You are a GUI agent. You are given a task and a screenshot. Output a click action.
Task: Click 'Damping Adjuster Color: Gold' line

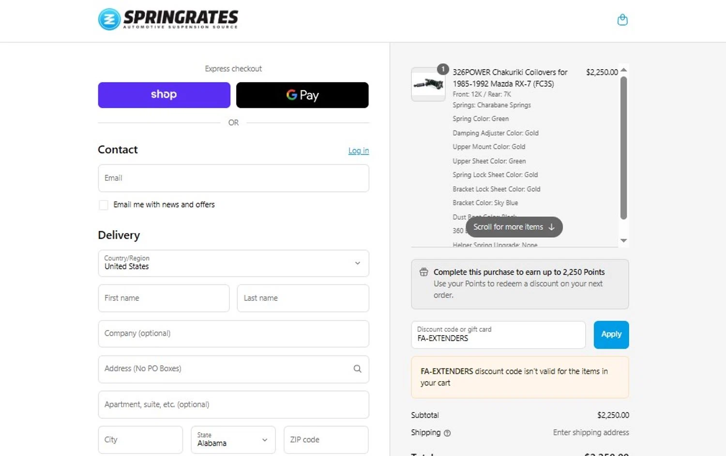pos(496,133)
